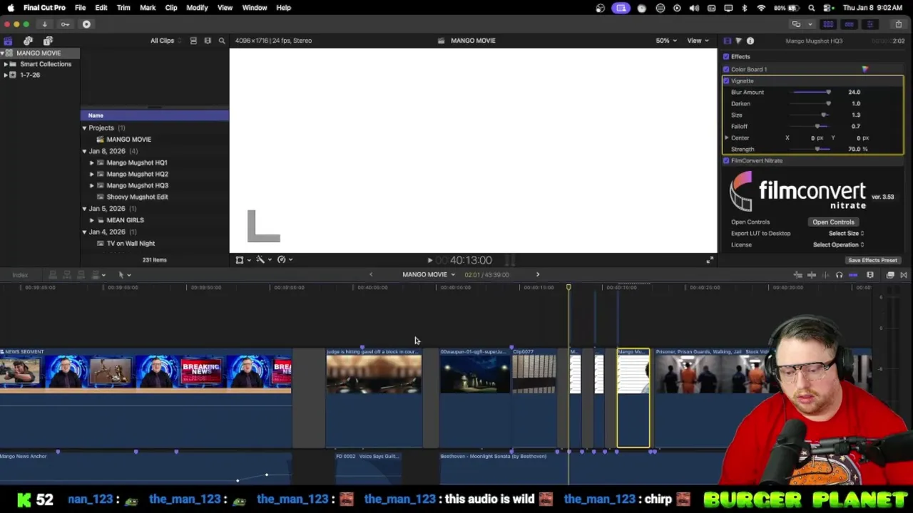Collapse the Projects group
The image size is (913, 513).
pyautogui.click(x=84, y=128)
